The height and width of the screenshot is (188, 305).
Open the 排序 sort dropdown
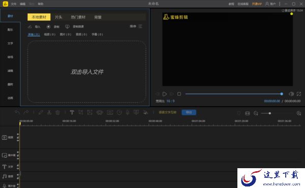pyautogui.click(x=133, y=26)
